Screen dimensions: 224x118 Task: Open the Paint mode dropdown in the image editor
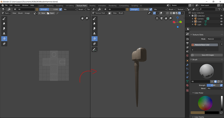click(x=6, y=13)
